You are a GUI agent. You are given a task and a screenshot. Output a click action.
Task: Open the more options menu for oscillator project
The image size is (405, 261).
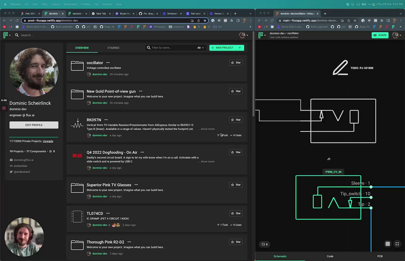pyautogui.click(x=108, y=63)
